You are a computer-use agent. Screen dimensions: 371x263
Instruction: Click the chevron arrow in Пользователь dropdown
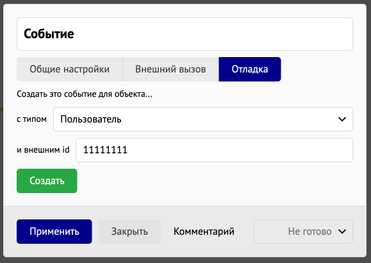(342, 119)
